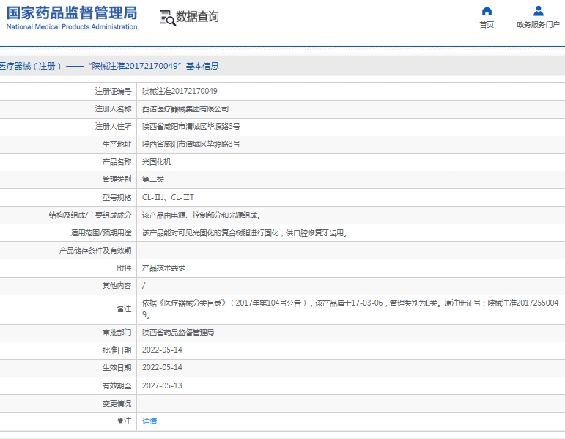565x439 pixels.
Task: Click the 注册人名称 label
Action: click(113, 109)
